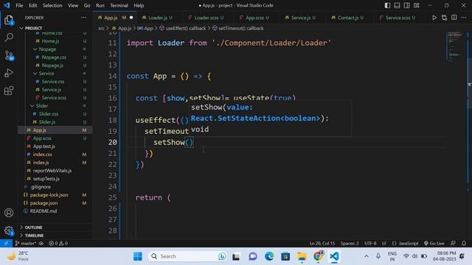Open Microsoft Edge from taskbar

pyautogui.click(x=269, y=256)
